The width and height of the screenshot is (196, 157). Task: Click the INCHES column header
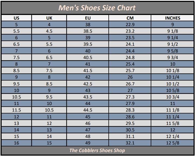[x=172, y=18]
